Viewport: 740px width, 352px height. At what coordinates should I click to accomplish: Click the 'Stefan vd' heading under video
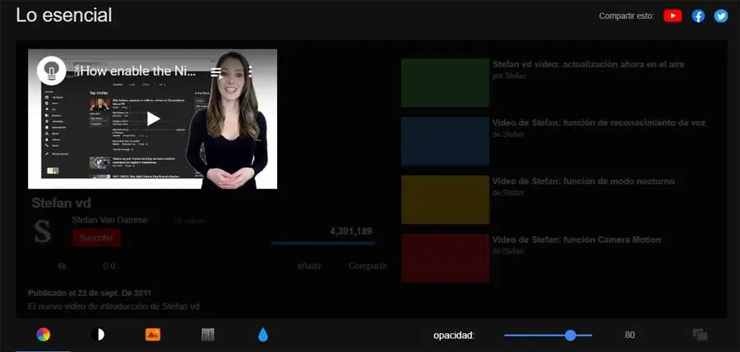click(62, 203)
